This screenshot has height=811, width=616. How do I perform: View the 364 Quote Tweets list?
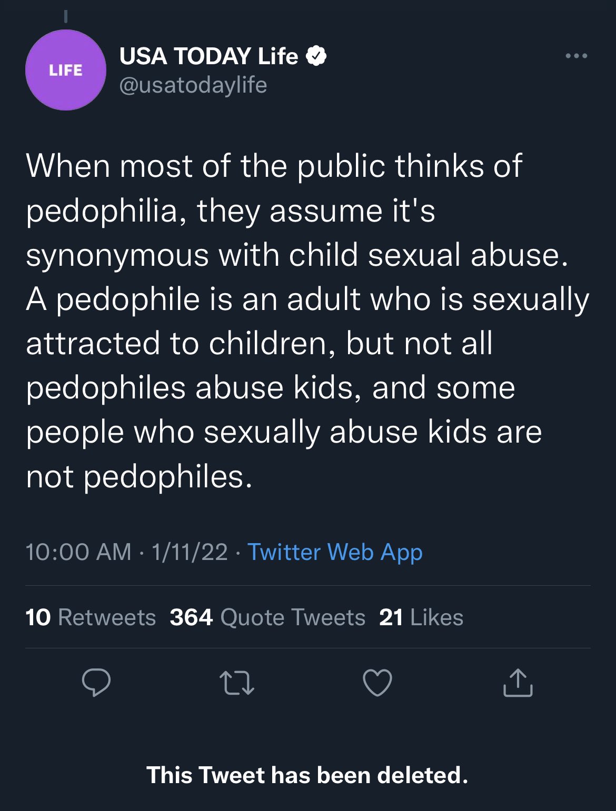point(267,617)
